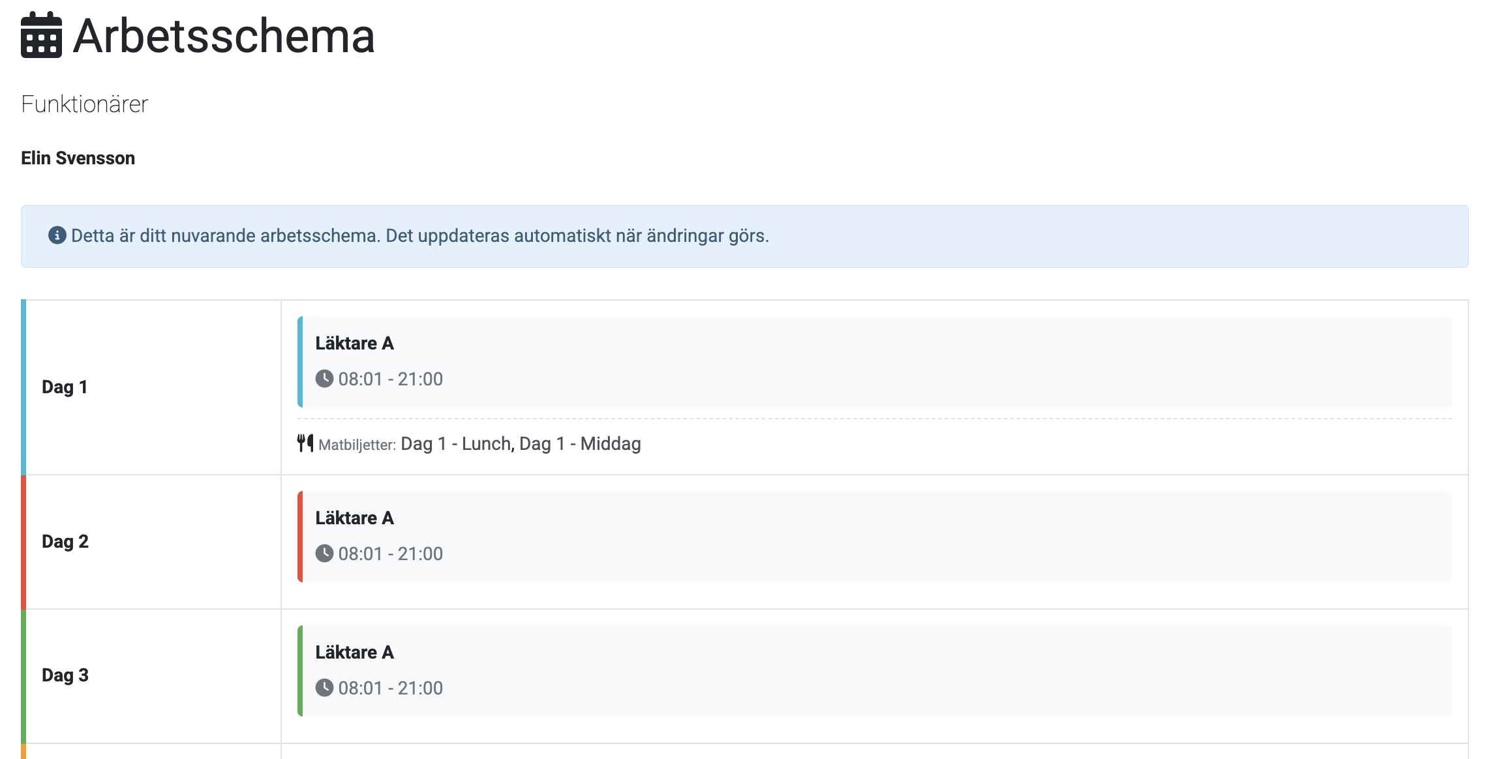
Task: Click the Funktionärer subtitle
Action: [85, 104]
